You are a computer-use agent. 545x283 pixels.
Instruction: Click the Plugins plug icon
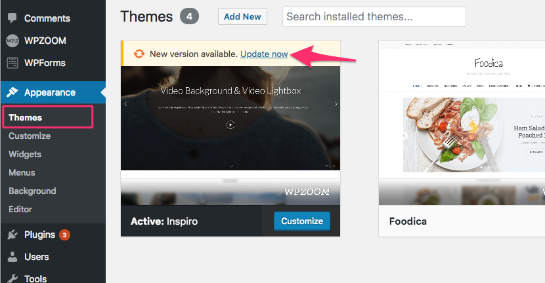click(12, 235)
